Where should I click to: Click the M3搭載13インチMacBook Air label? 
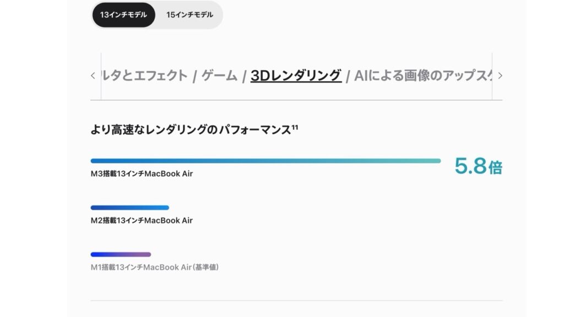pyautogui.click(x=142, y=174)
